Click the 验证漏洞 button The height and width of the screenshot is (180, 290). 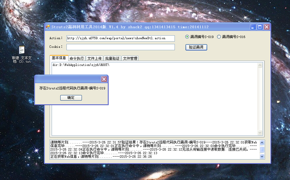pos(196,47)
